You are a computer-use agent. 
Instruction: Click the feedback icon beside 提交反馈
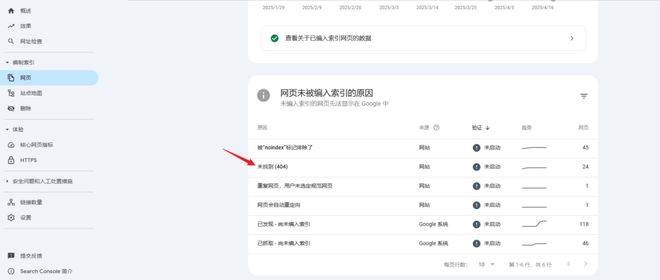coord(11,256)
